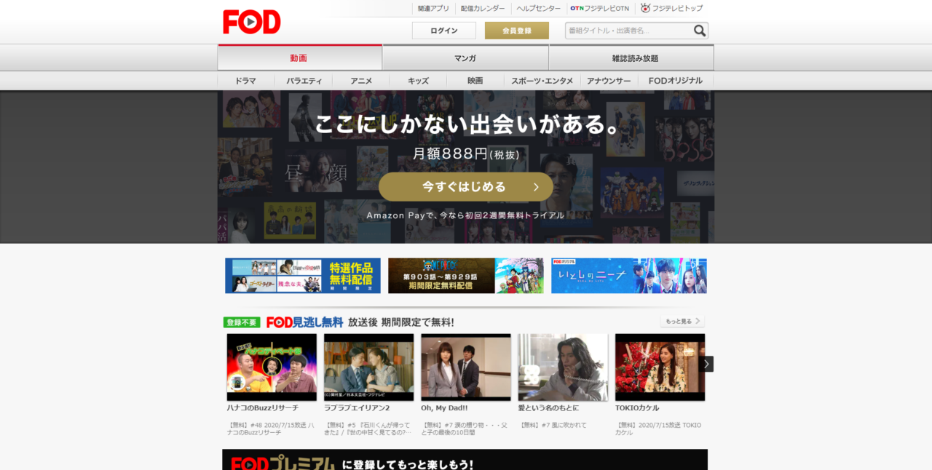Open the 特選作品 無料配信 banner
Screen dimensions: 932x470
pyautogui.click(x=303, y=276)
